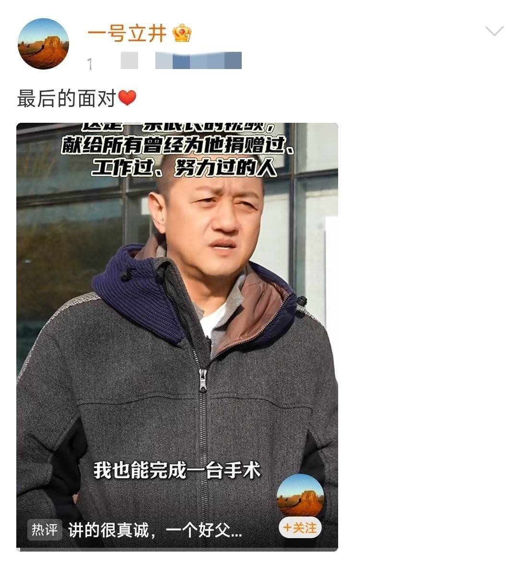Click the 热评 hot comment tag
Image resolution: width=518 pixels, height=565 pixels.
tap(45, 530)
